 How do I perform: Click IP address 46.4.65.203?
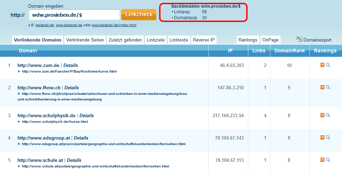coord(231,65)
